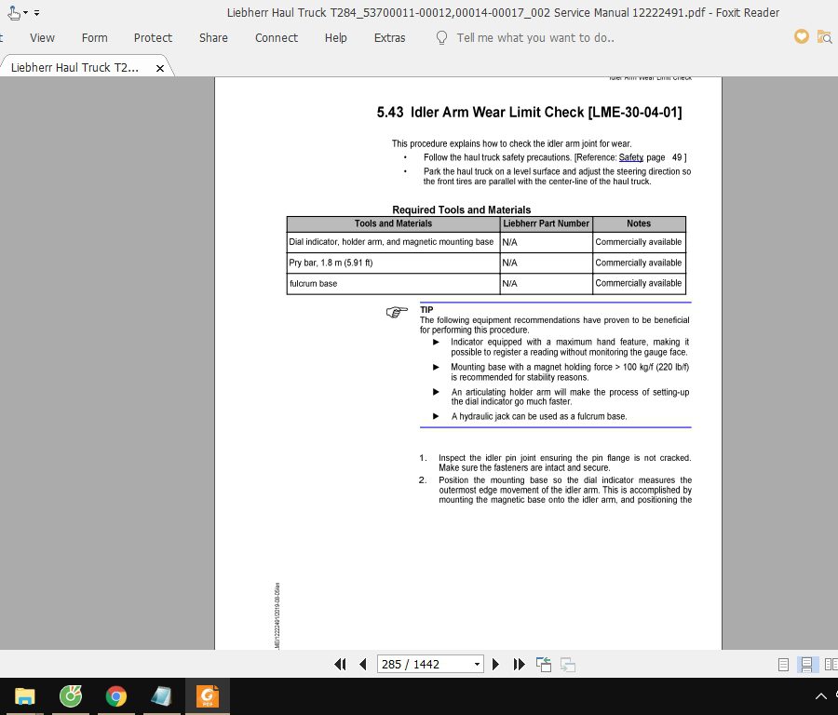Click the Previous View icon
The image size is (838, 715).
(544, 664)
